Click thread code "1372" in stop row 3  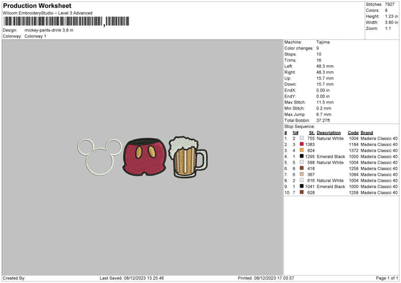354,150
